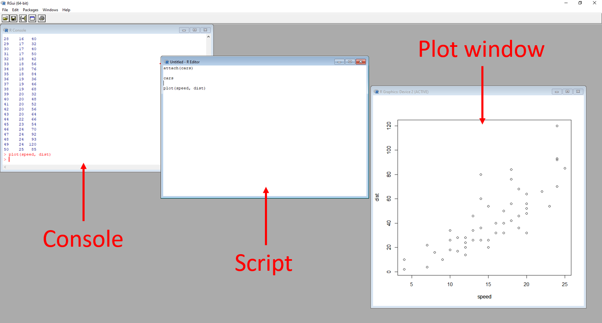Click the R icon on R Console title bar
602x323 pixels.
coord(6,30)
